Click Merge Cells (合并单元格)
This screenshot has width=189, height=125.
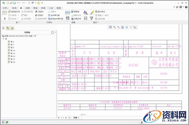[54, 15]
